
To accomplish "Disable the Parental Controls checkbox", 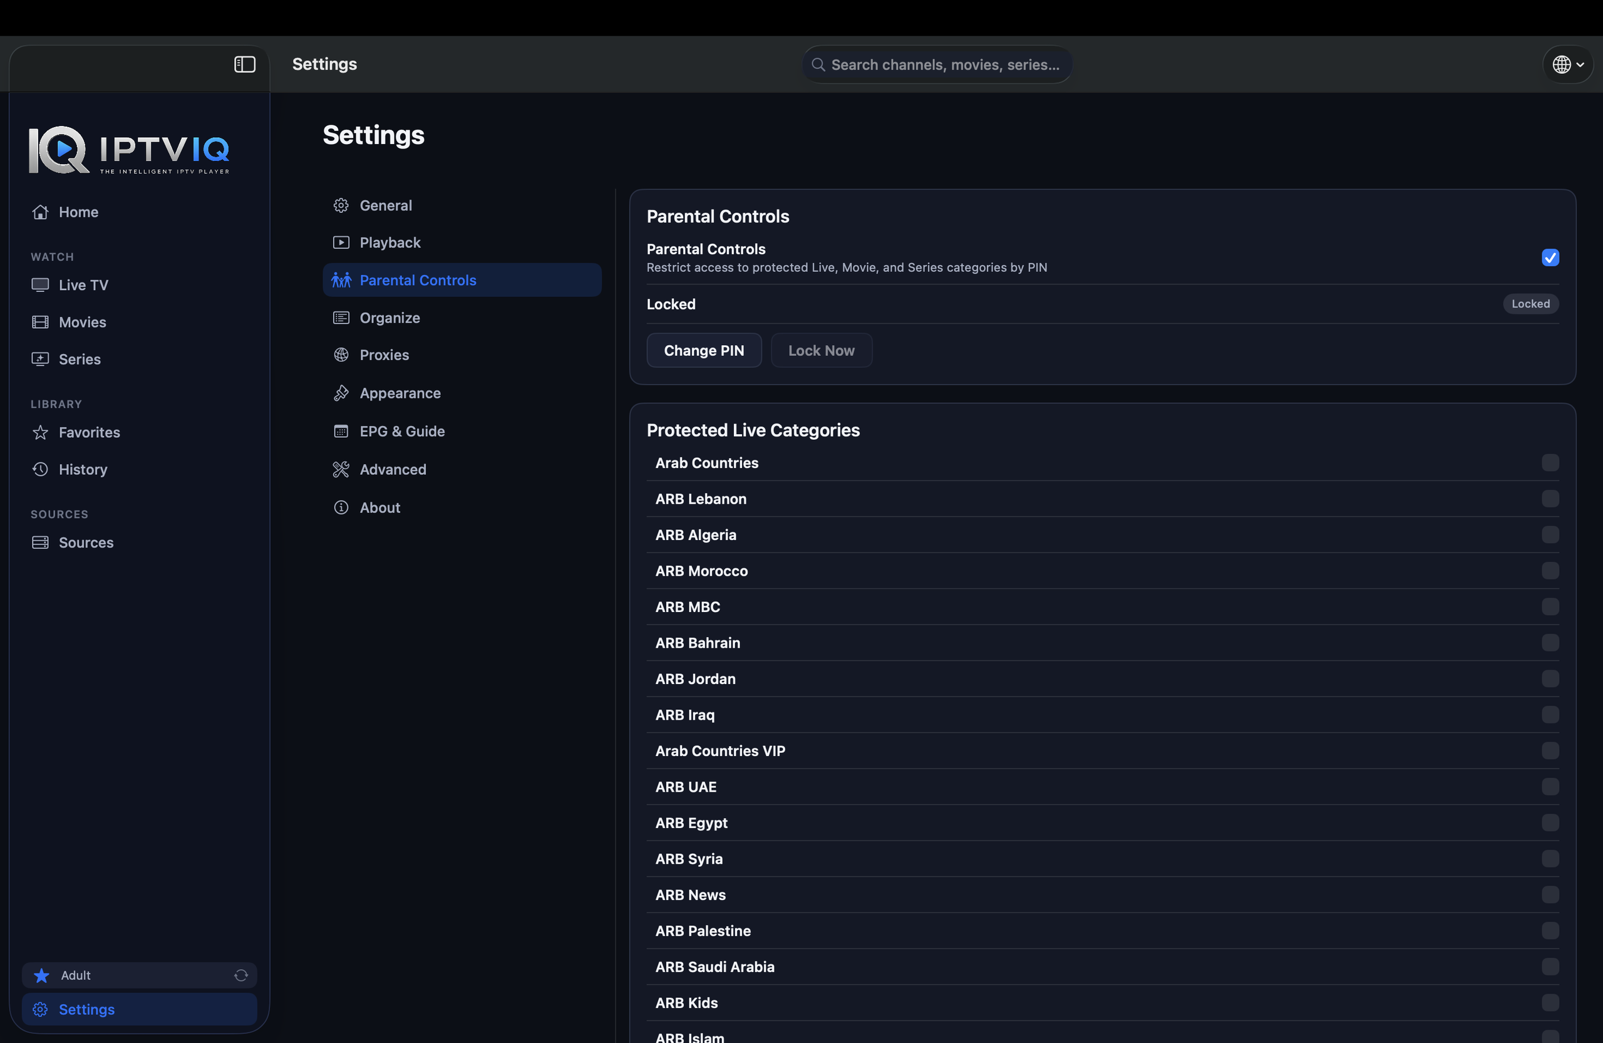I will tap(1550, 257).
